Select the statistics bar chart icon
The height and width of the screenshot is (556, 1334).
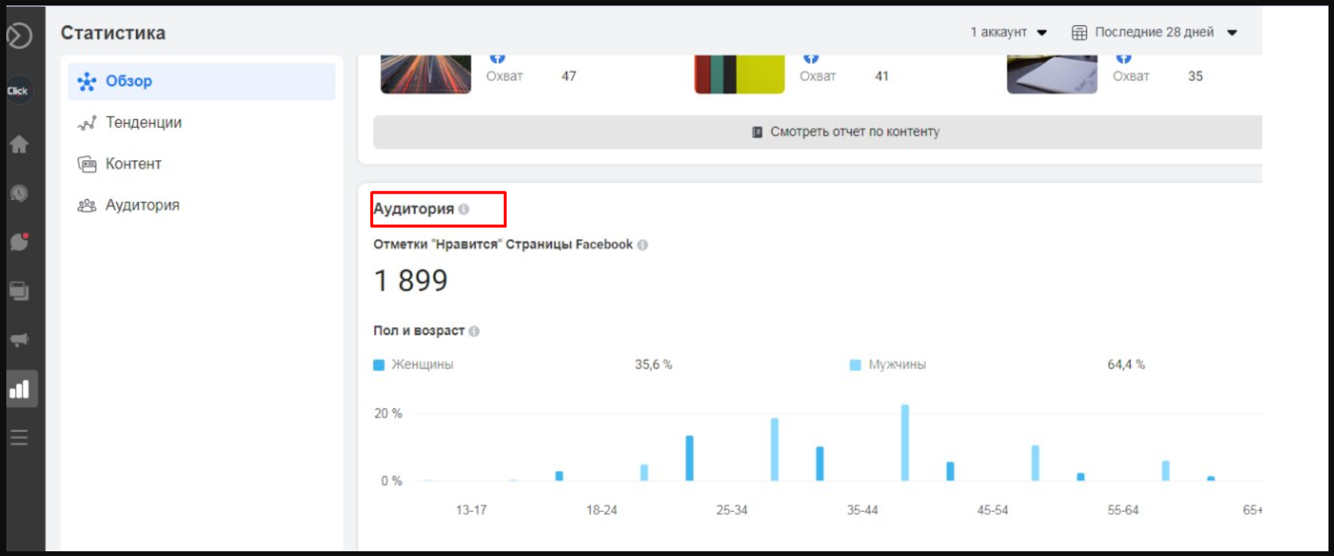click(x=19, y=389)
